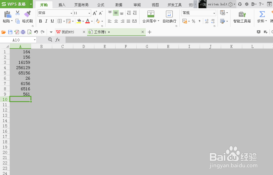
Task: Open the 公式 ribbon tab
Action: [101, 5]
